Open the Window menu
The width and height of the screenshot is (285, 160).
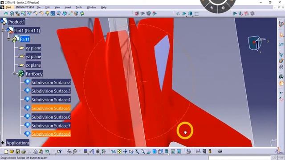coord(91,7)
